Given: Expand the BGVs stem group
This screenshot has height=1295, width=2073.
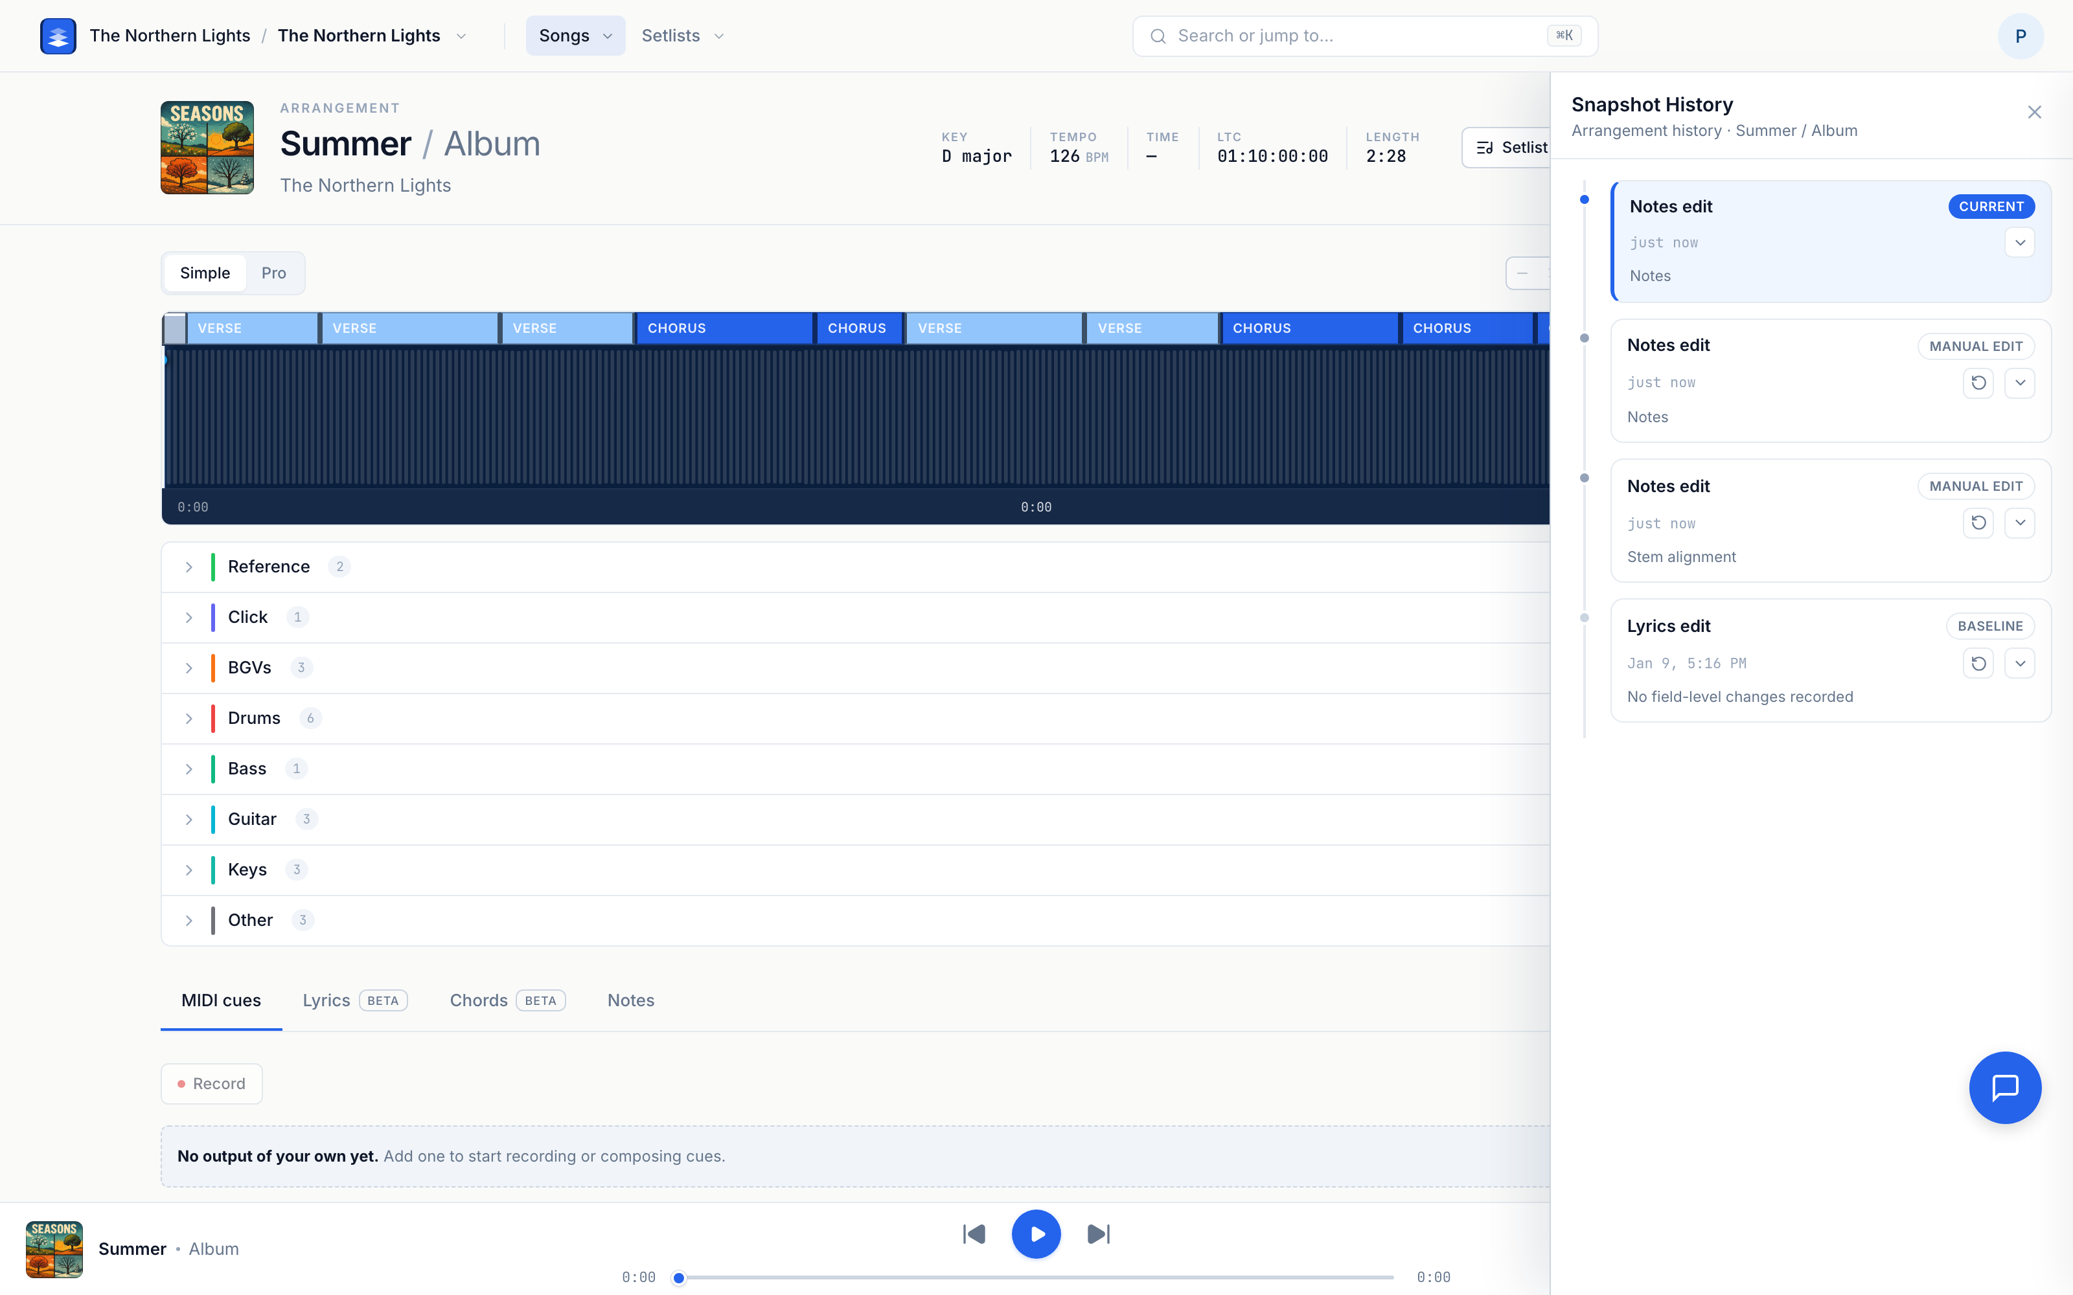Looking at the screenshot, I should point(189,668).
